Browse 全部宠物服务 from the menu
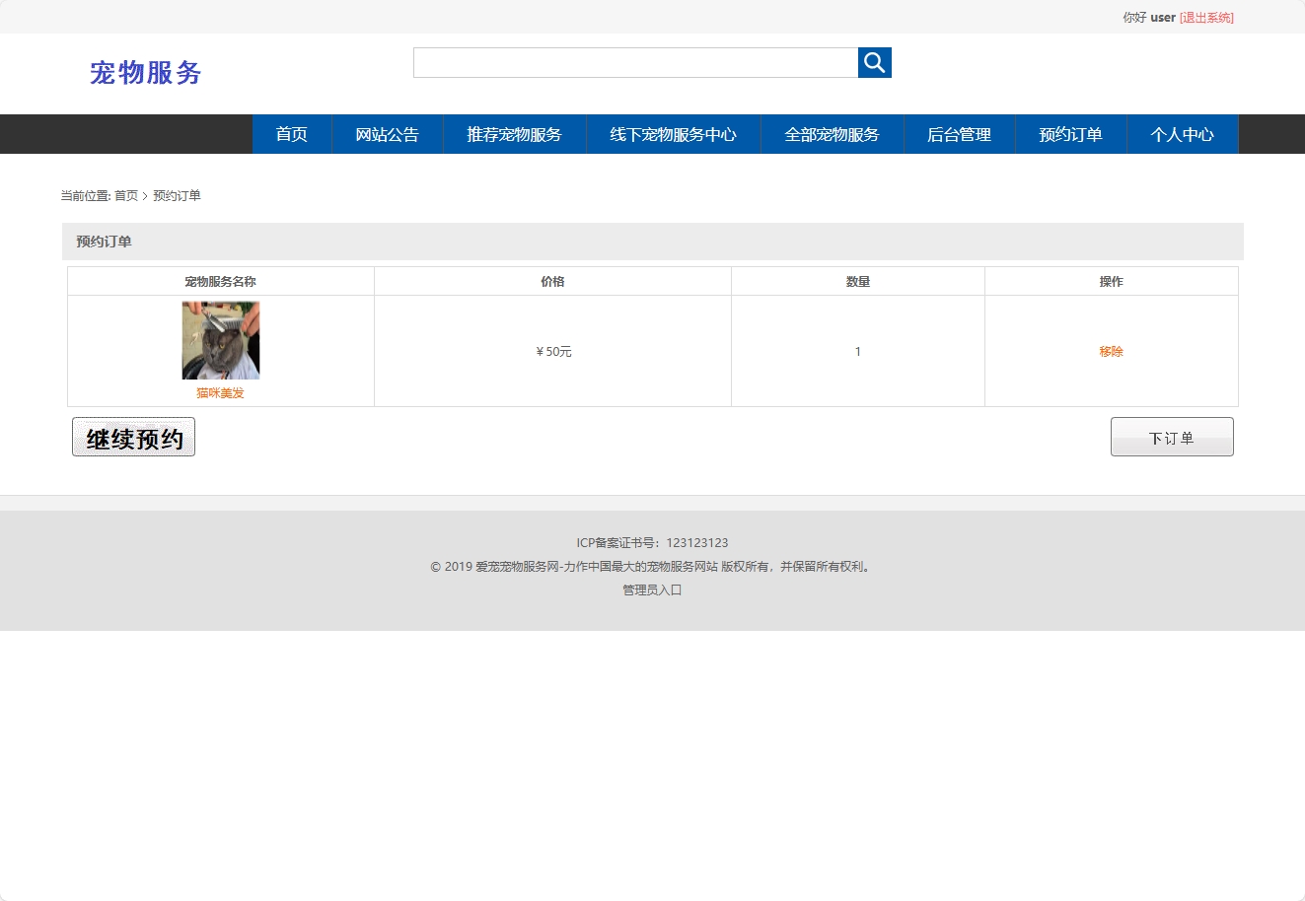 click(832, 134)
